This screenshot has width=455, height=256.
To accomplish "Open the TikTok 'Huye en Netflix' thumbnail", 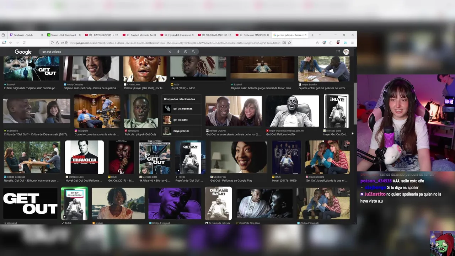I will pyautogui.click(x=74, y=203).
